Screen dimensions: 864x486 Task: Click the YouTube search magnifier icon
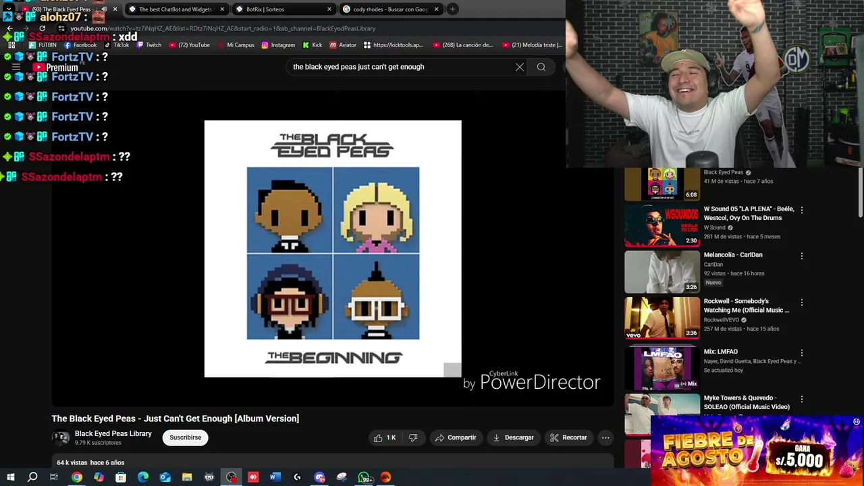(x=541, y=67)
